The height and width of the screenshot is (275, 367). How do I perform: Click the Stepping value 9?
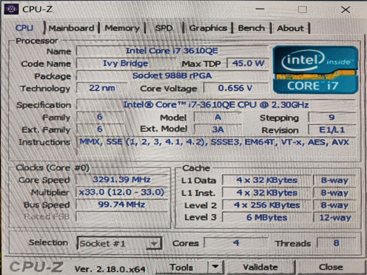click(332, 117)
